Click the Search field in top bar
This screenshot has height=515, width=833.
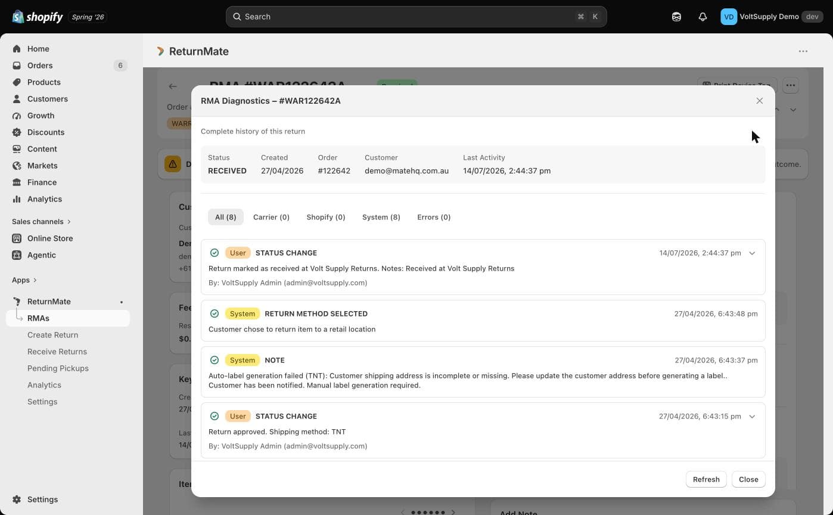coord(416,17)
